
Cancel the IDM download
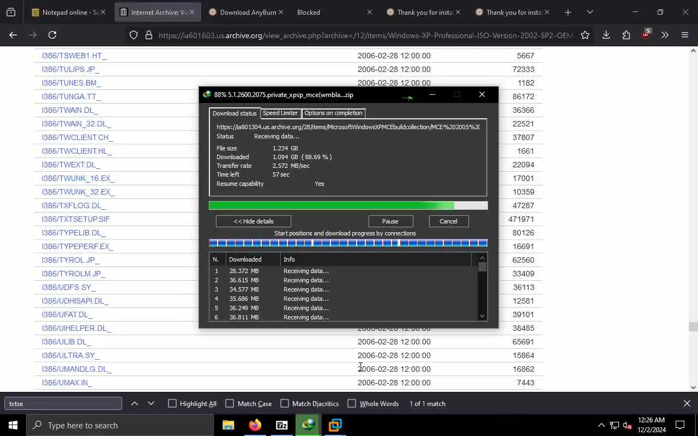[448, 221]
